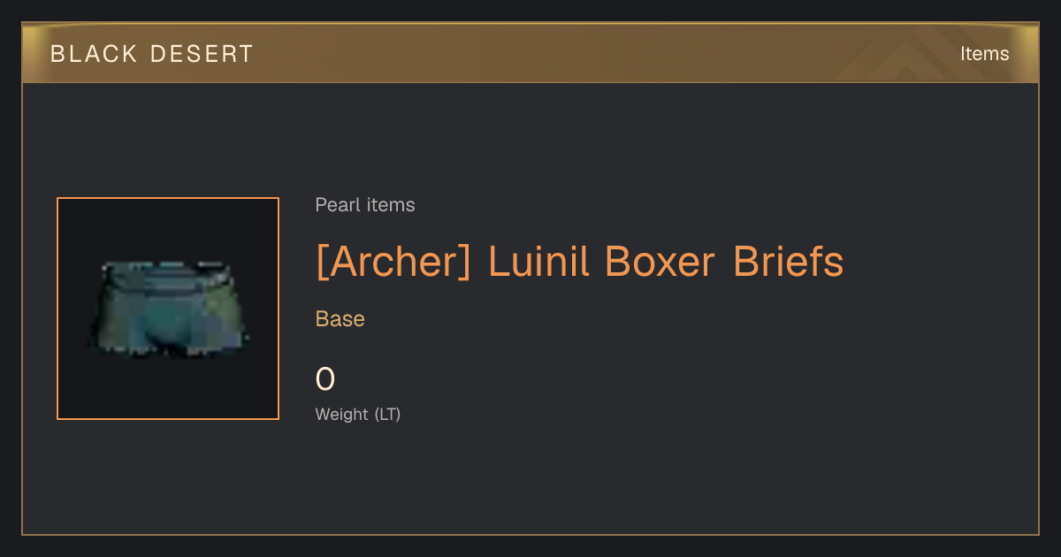Click the [Archer] Luinil Boxer Briefs heading

(x=579, y=262)
